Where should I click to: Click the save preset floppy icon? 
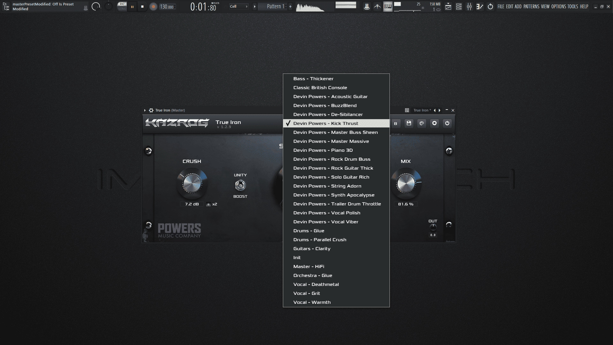pyautogui.click(x=409, y=123)
